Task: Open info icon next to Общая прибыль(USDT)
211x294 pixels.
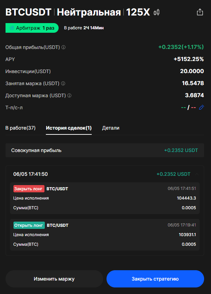Action: (63, 47)
